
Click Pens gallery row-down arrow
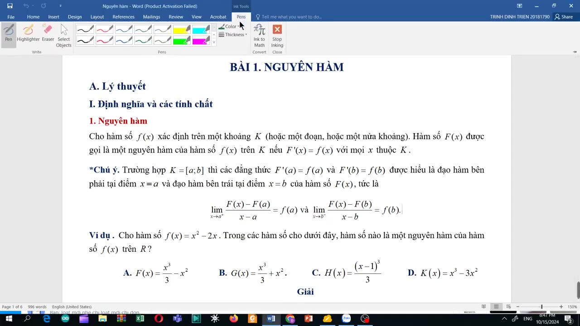coord(214,35)
